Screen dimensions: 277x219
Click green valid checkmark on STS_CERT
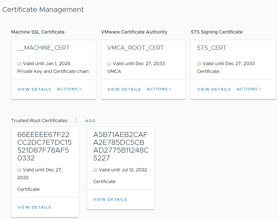point(199,64)
